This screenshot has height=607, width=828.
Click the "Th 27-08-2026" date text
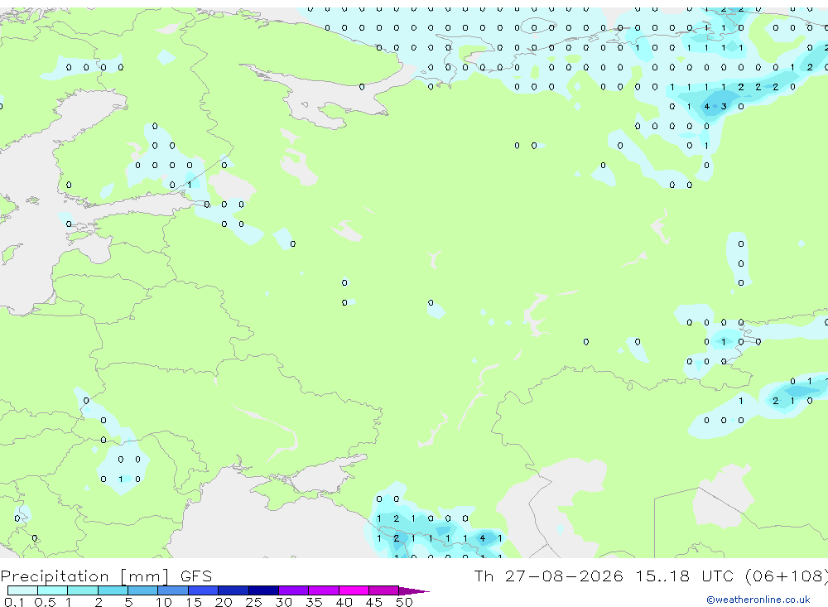(x=548, y=576)
